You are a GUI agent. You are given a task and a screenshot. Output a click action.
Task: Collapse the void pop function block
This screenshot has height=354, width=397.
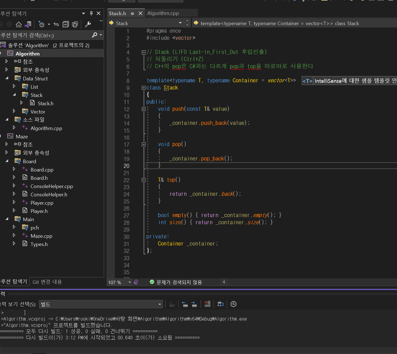(144, 144)
